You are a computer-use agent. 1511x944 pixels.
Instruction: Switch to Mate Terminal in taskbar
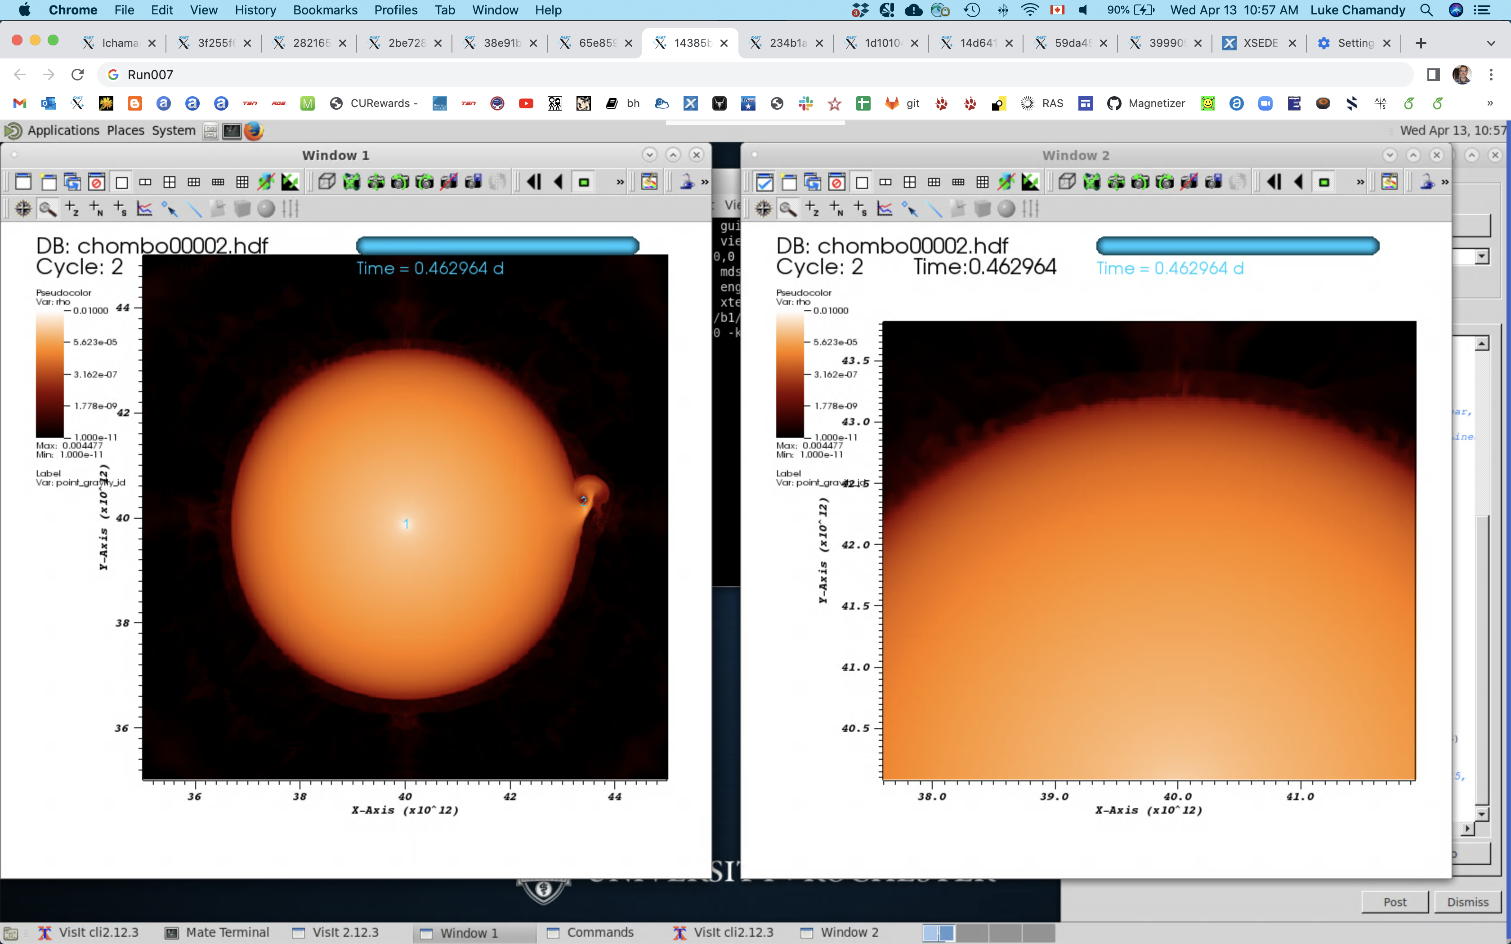(217, 932)
